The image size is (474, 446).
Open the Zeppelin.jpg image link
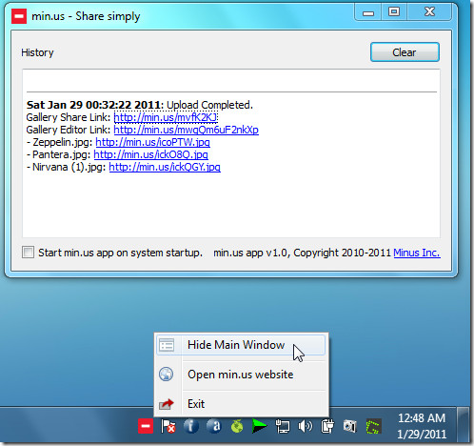tap(152, 142)
